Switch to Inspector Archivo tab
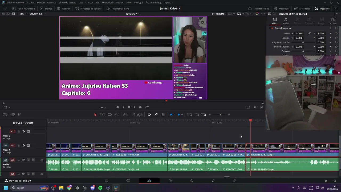Viewport: 341px width, 192px height. 333,21
